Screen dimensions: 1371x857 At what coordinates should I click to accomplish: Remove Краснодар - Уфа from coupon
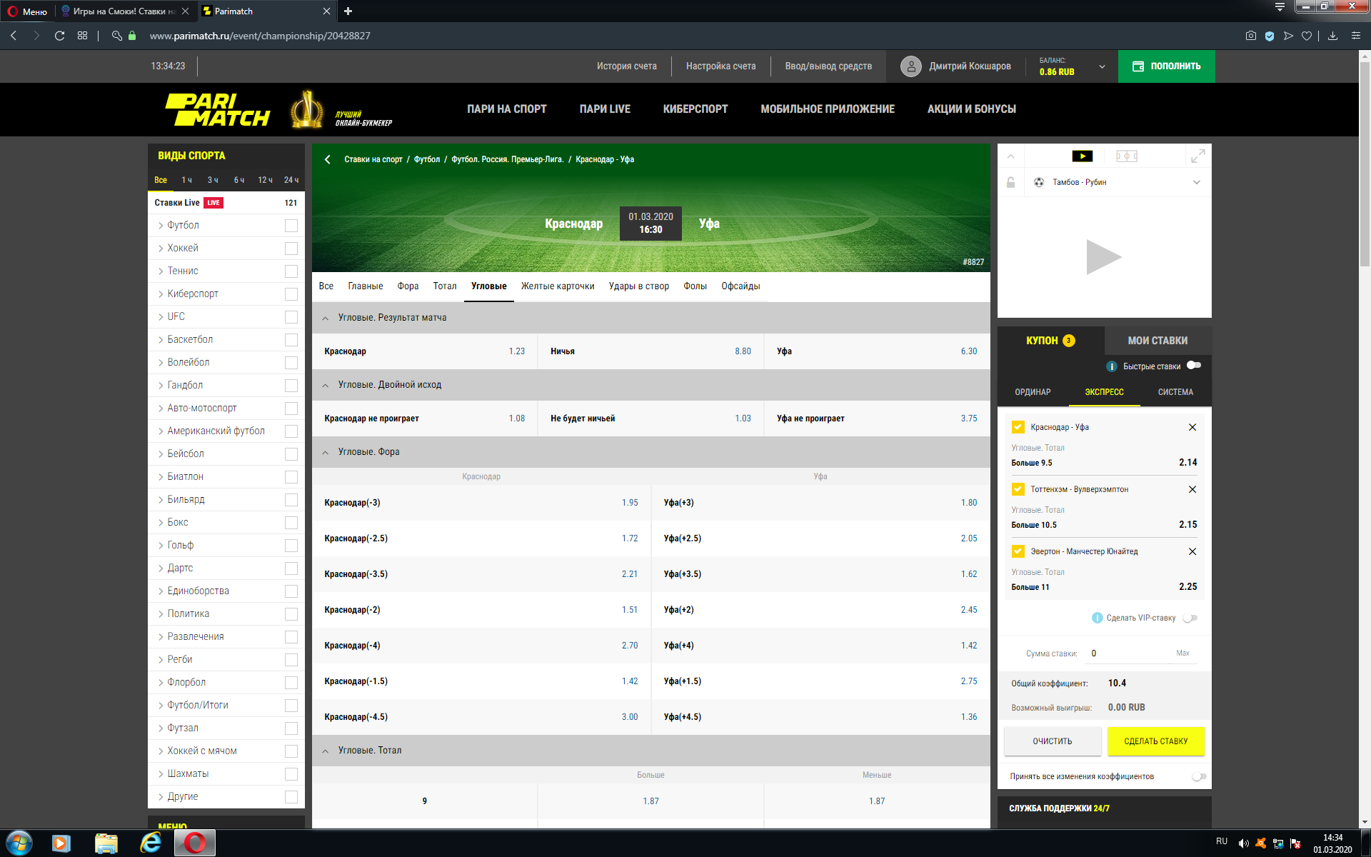tap(1192, 427)
